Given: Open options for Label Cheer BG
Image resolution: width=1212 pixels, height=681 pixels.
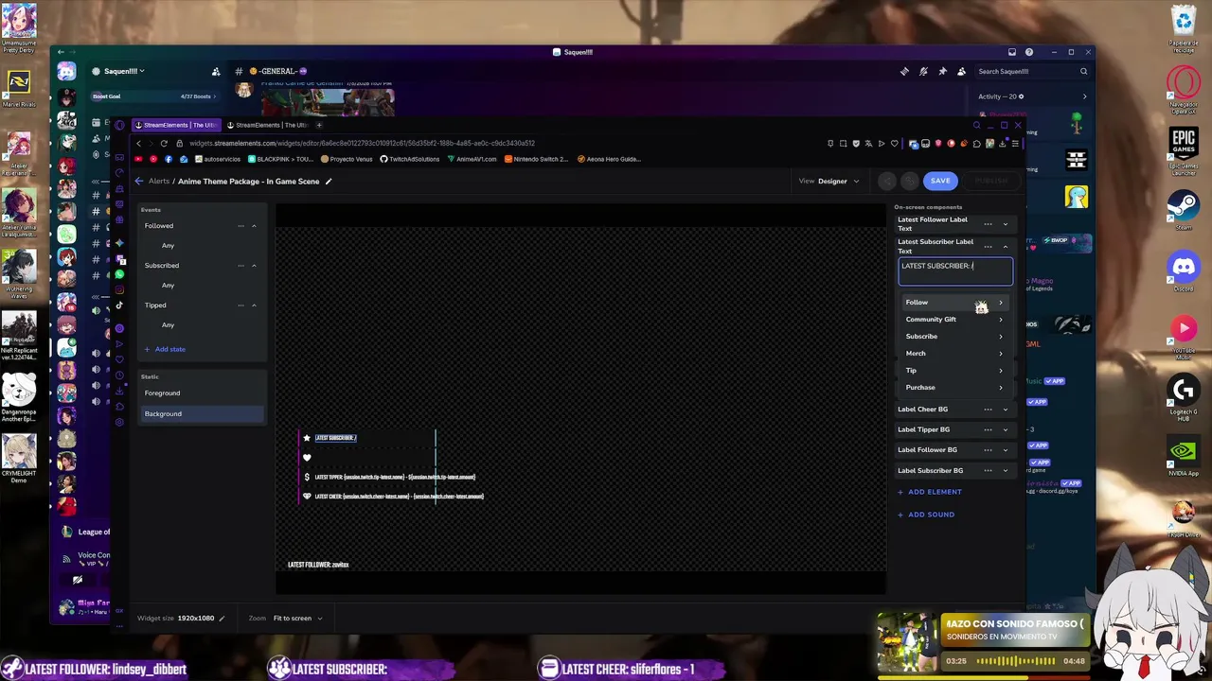Looking at the screenshot, I should click(x=988, y=410).
